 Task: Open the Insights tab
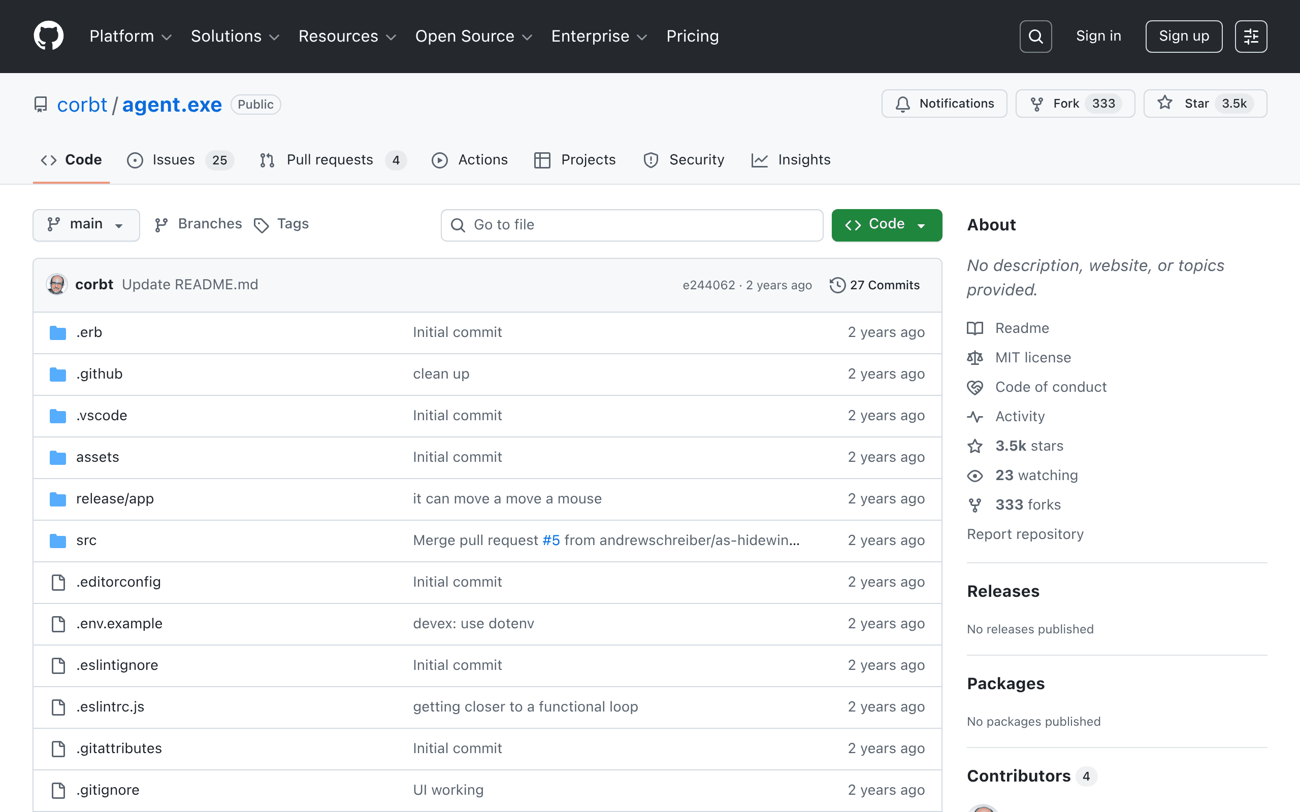[x=791, y=160]
